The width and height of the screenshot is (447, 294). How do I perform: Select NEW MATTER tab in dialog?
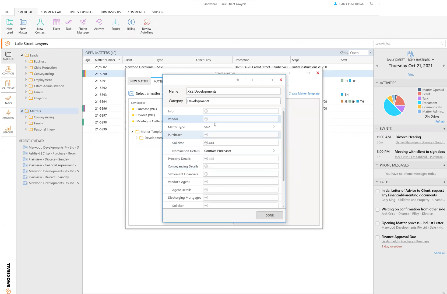point(139,81)
